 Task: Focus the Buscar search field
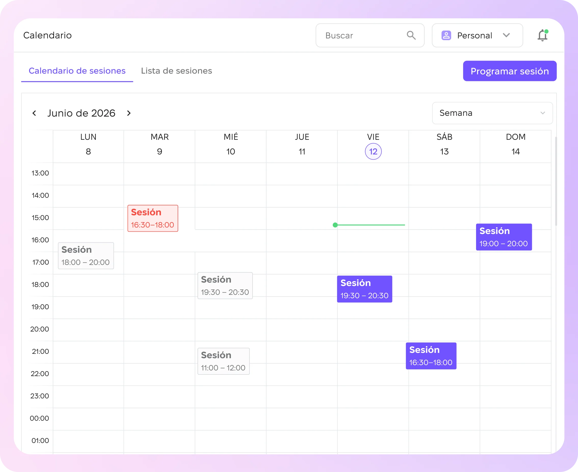(x=370, y=35)
